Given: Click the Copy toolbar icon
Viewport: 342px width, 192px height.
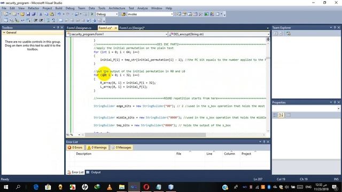Looking at the screenshot, I should point(46,14).
